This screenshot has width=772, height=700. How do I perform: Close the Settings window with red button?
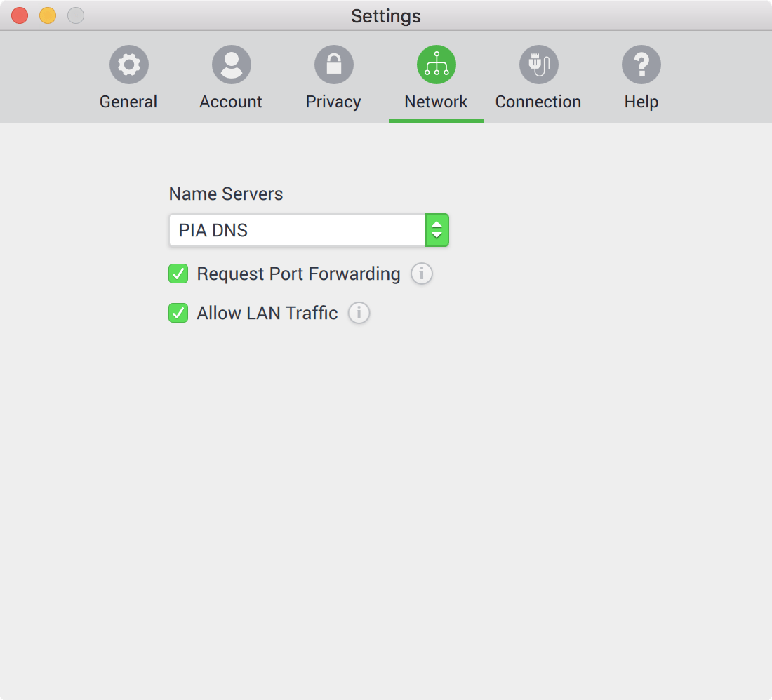[20, 15]
